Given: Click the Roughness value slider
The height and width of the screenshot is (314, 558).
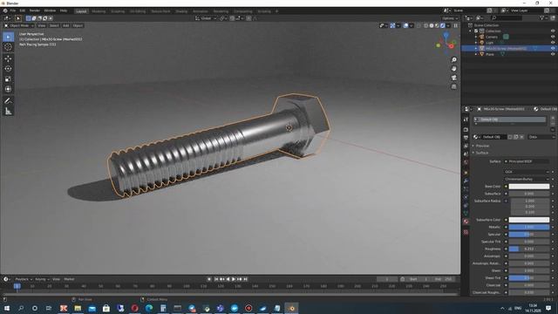Looking at the screenshot, I should [x=529, y=249].
